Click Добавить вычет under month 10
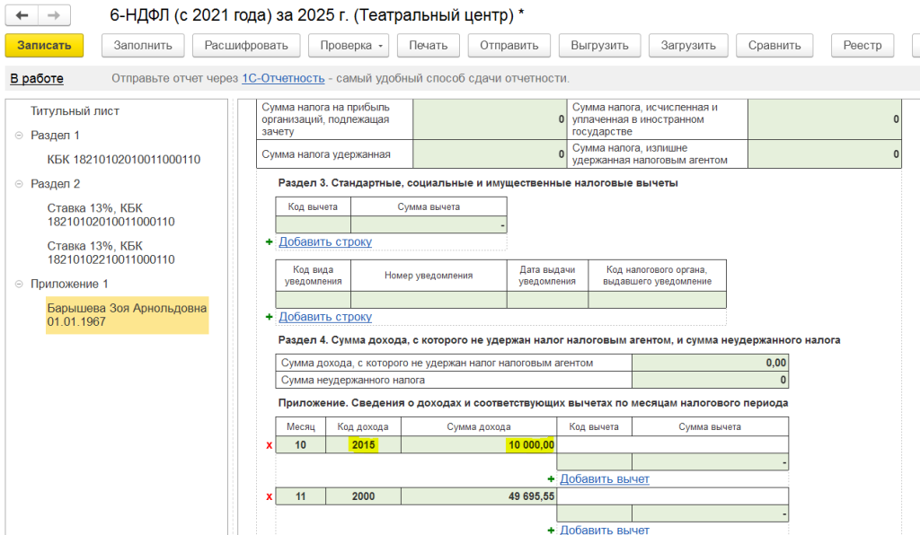 (x=604, y=479)
